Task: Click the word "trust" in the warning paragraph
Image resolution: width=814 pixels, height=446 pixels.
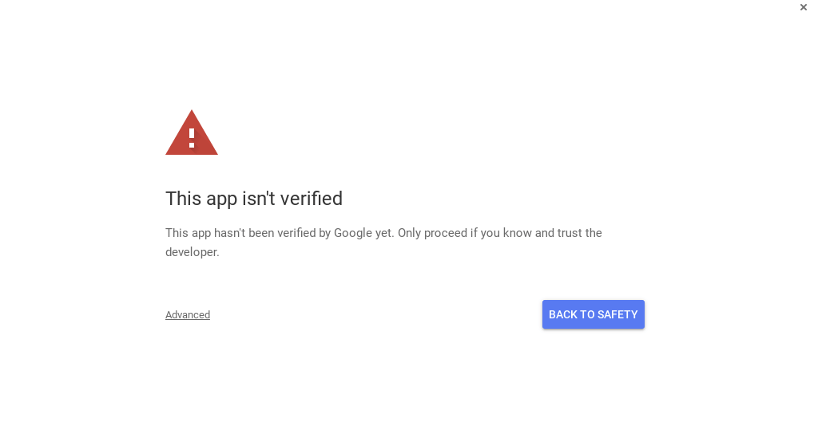Action: 570,233
